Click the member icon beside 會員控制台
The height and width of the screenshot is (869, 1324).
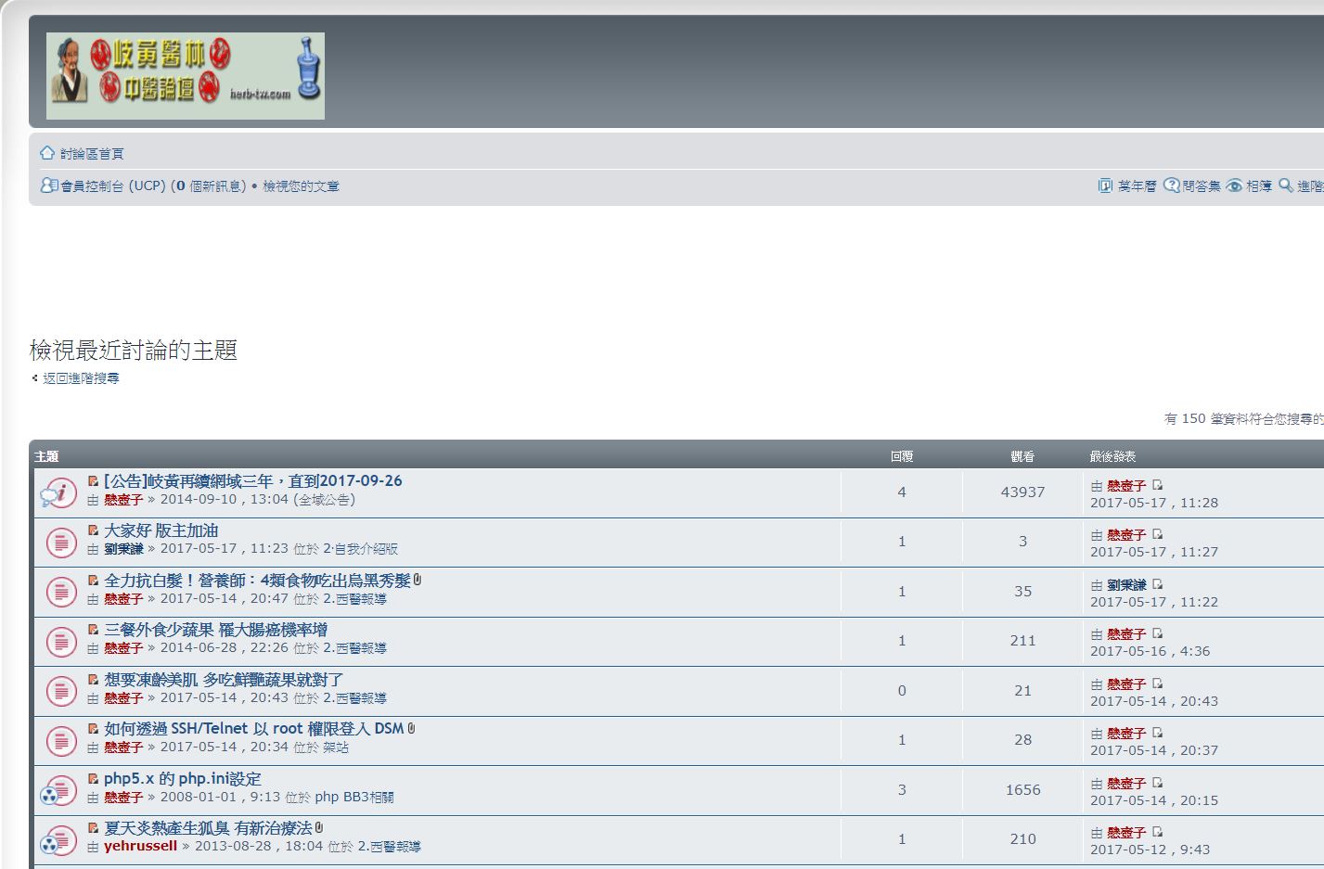pyautogui.click(x=48, y=185)
